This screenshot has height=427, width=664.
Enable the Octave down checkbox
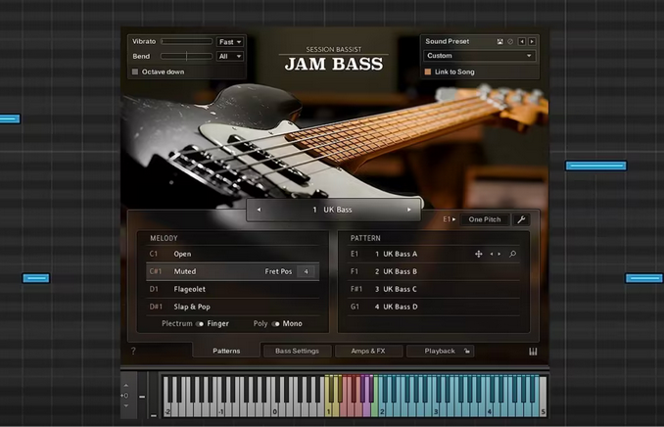135,71
